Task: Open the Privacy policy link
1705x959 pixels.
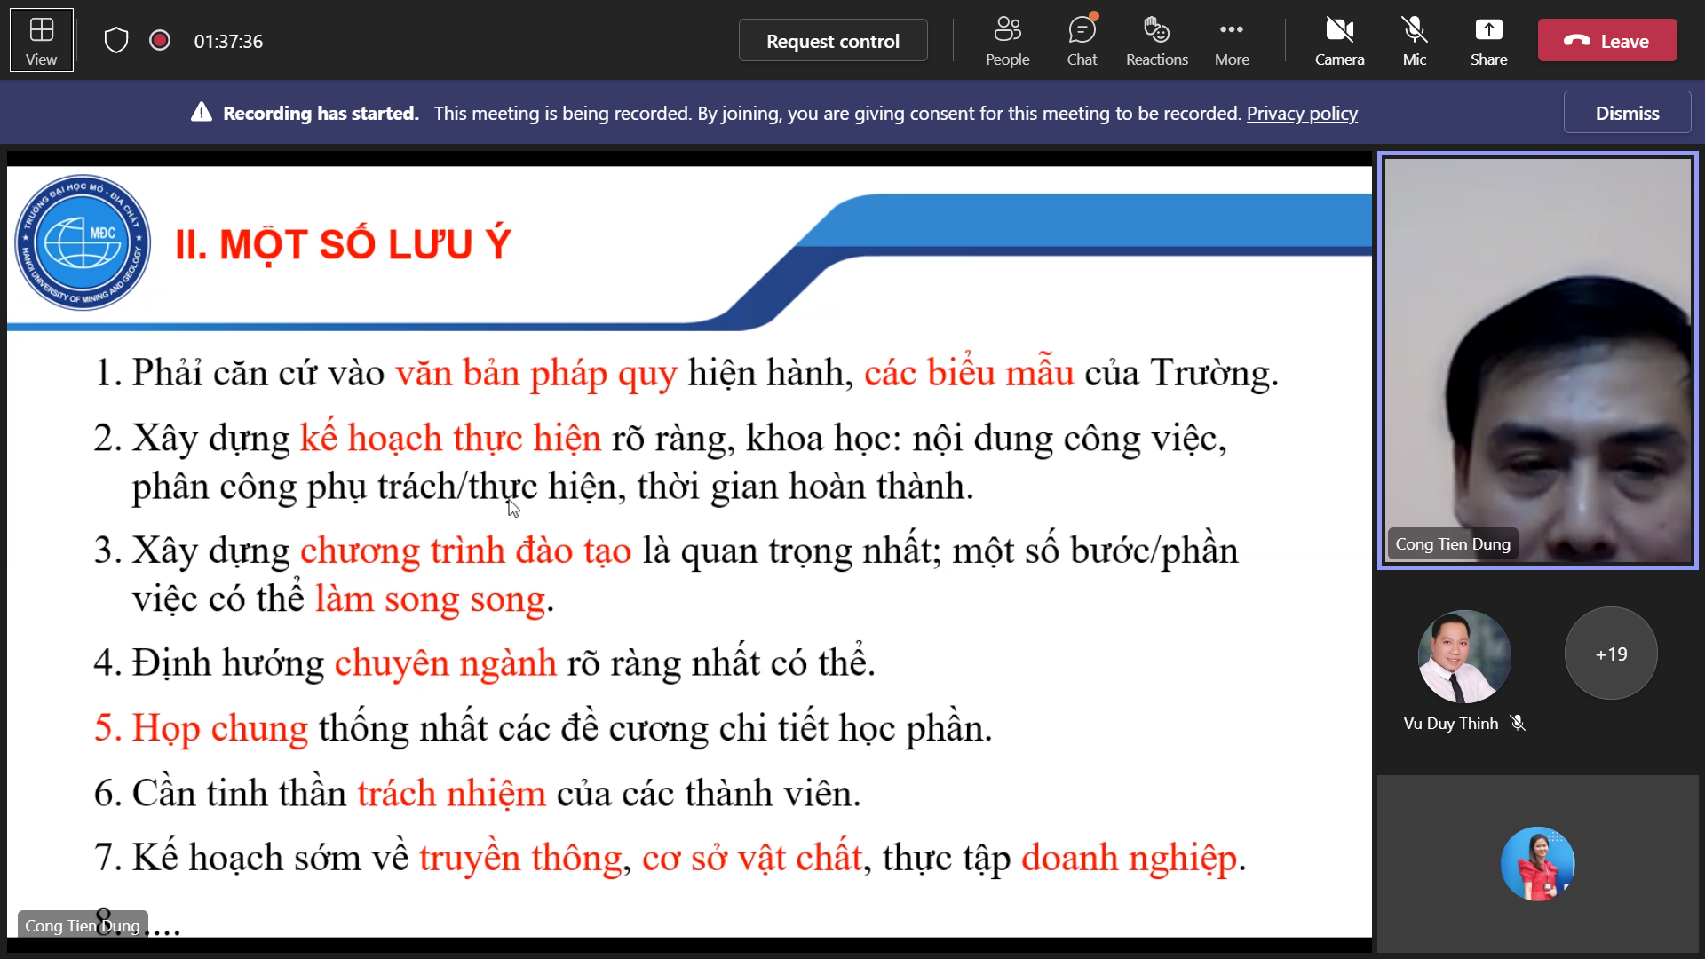Action: click(1302, 114)
